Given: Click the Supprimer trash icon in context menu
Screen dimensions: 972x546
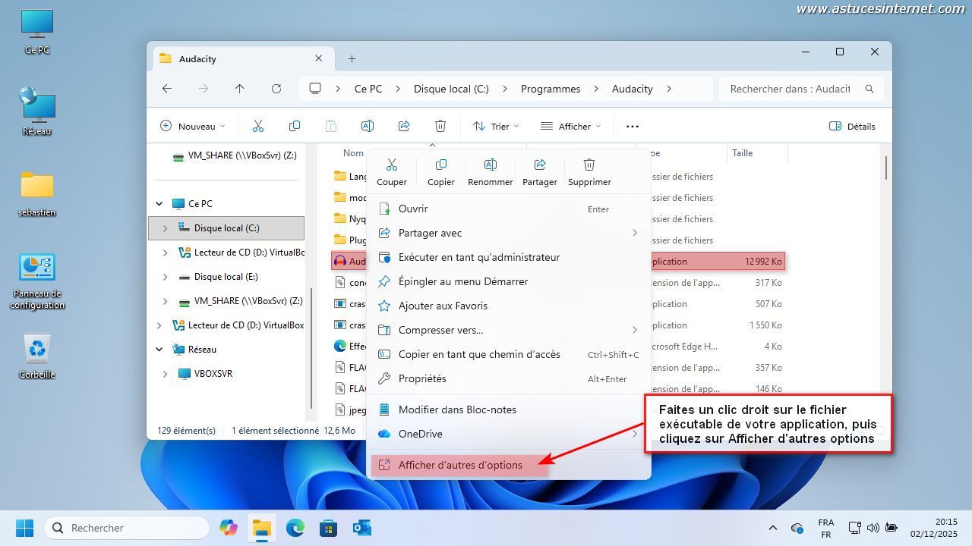Looking at the screenshot, I should 589,165.
